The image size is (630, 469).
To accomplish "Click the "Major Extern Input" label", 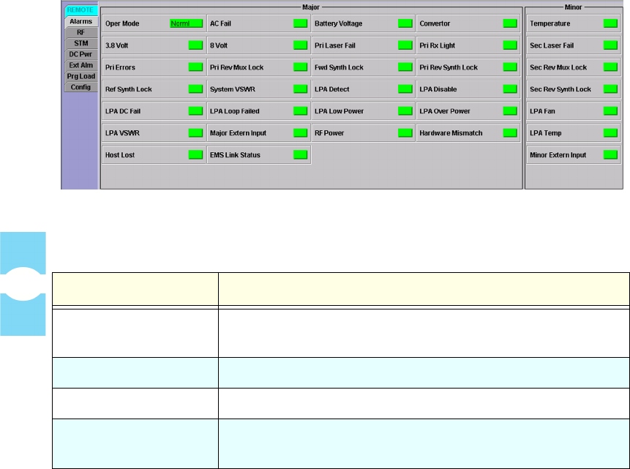I will point(238,133).
